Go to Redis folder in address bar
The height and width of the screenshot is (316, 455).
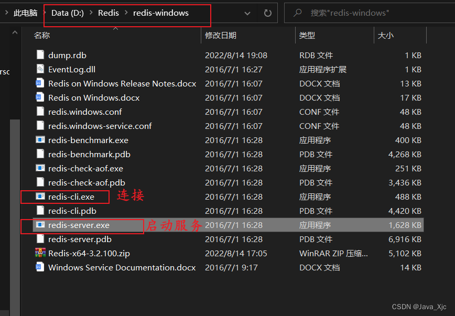pos(109,13)
